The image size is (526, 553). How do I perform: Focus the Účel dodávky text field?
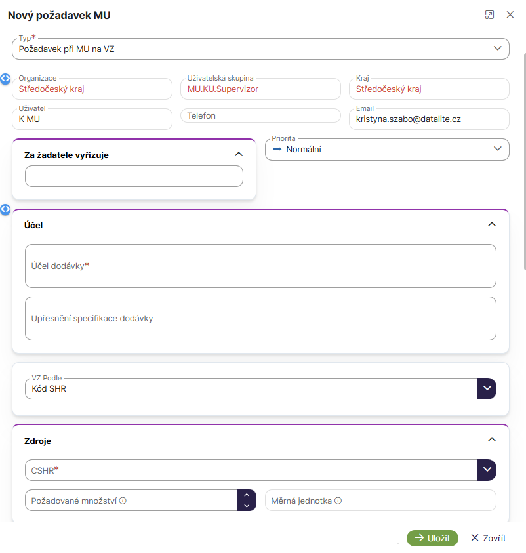pyautogui.click(x=260, y=266)
